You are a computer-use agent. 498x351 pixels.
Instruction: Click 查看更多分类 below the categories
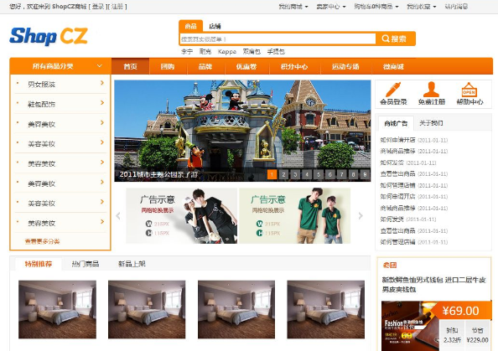tap(42, 241)
